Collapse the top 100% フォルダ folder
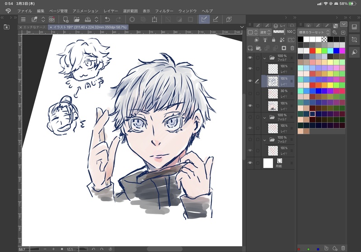The image size is (361, 252). pyautogui.click(x=264, y=58)
